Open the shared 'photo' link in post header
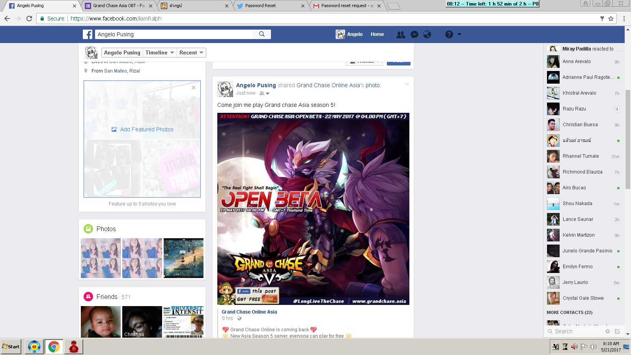 372,85
